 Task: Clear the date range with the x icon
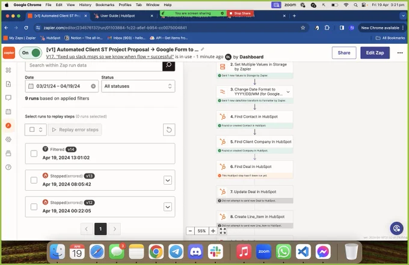pyautogui.click(x=93, y=86)
